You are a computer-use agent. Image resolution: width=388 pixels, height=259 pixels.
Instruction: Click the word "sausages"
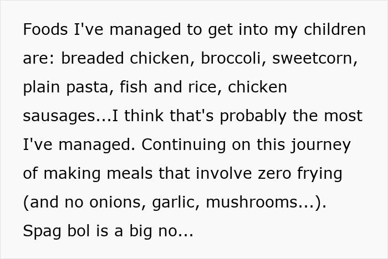point(59,116)
